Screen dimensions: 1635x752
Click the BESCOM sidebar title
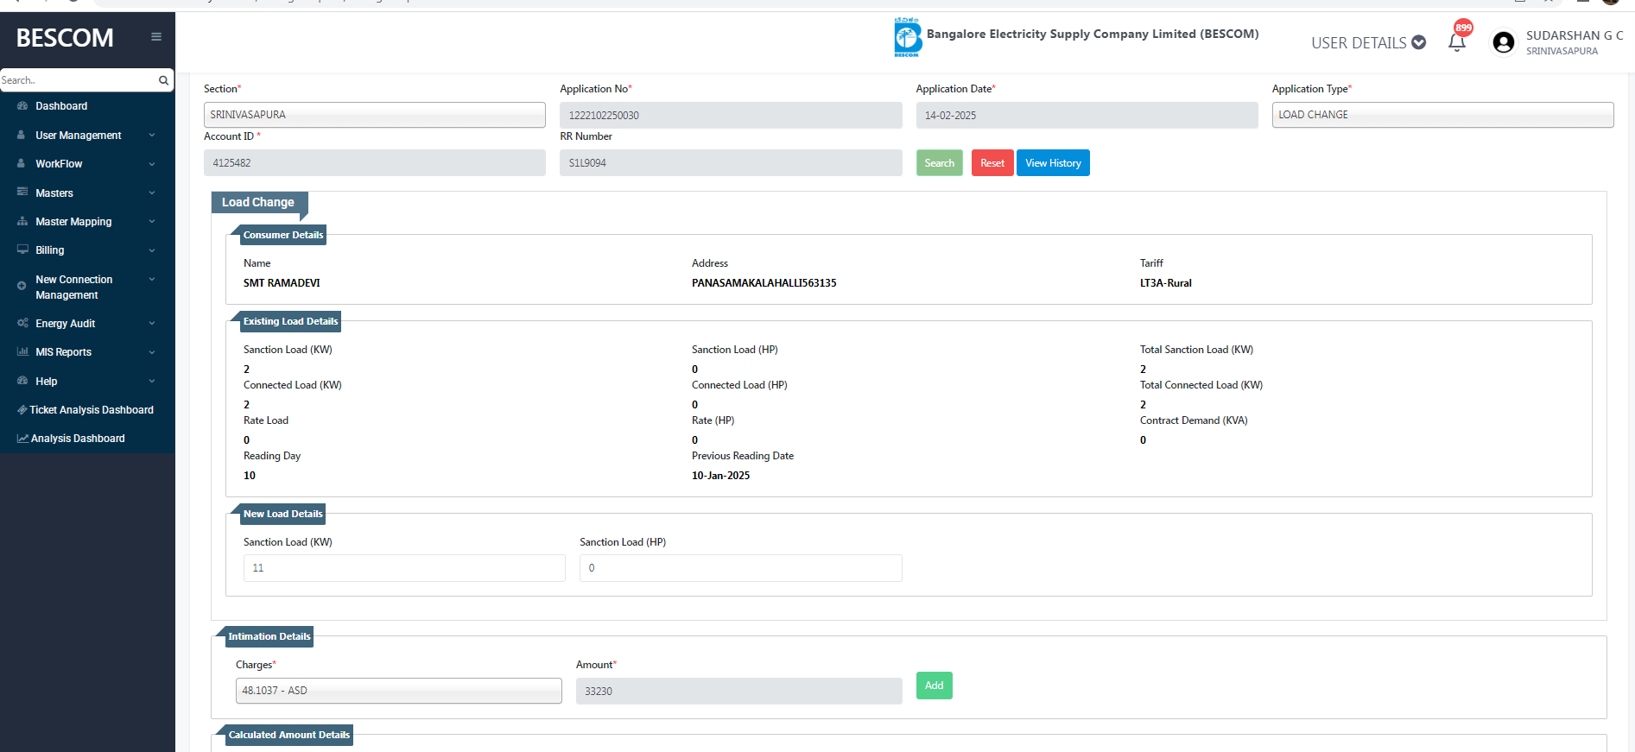(65, 38)
